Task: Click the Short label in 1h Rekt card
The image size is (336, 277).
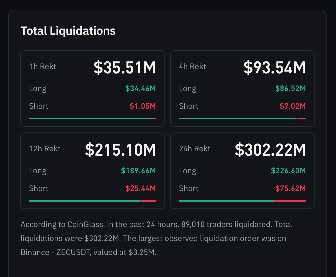Action: pyautogui.click(x=39, y=106)
